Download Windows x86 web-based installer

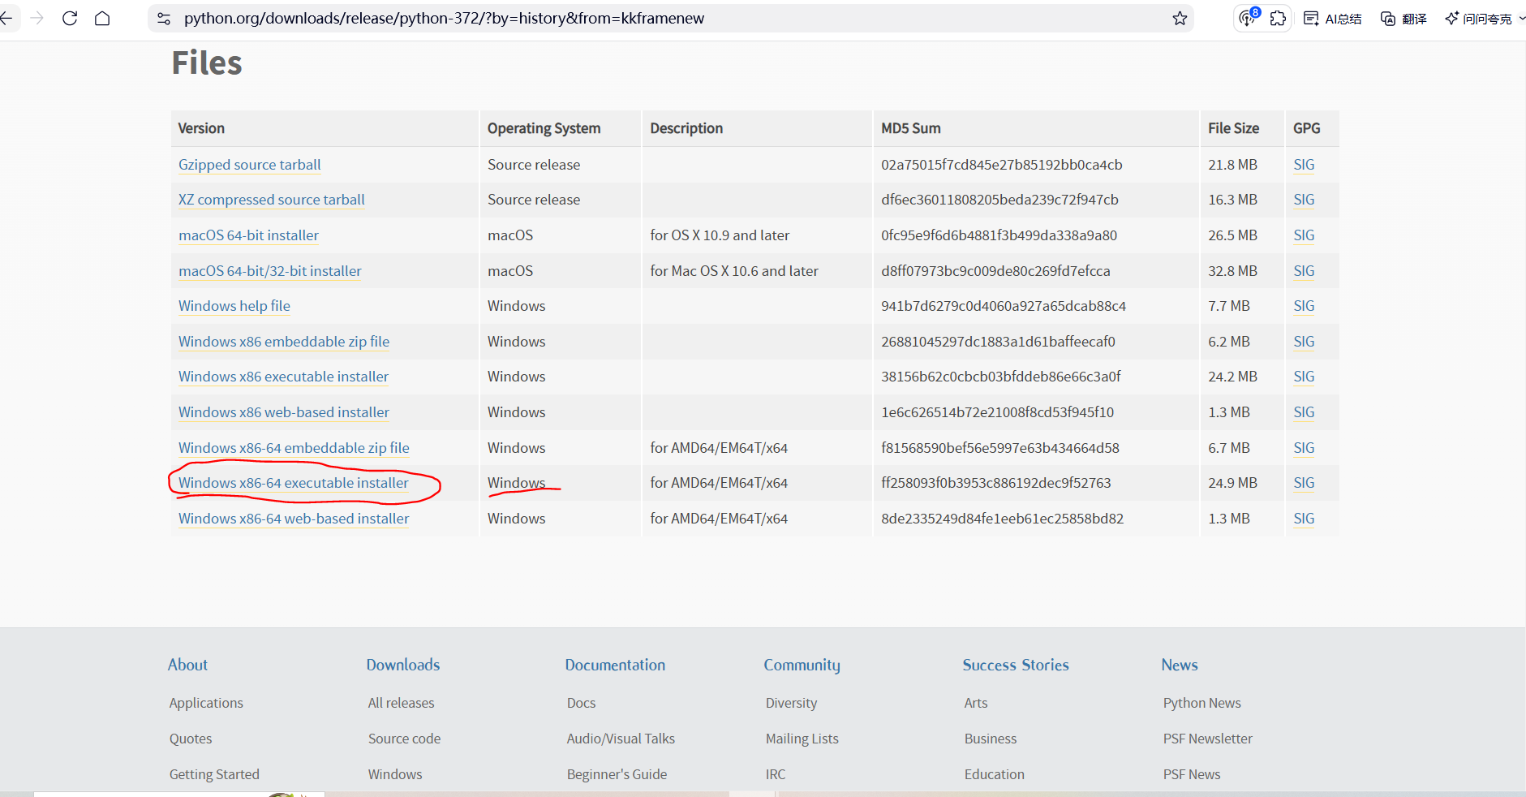[x=284, y=412]
